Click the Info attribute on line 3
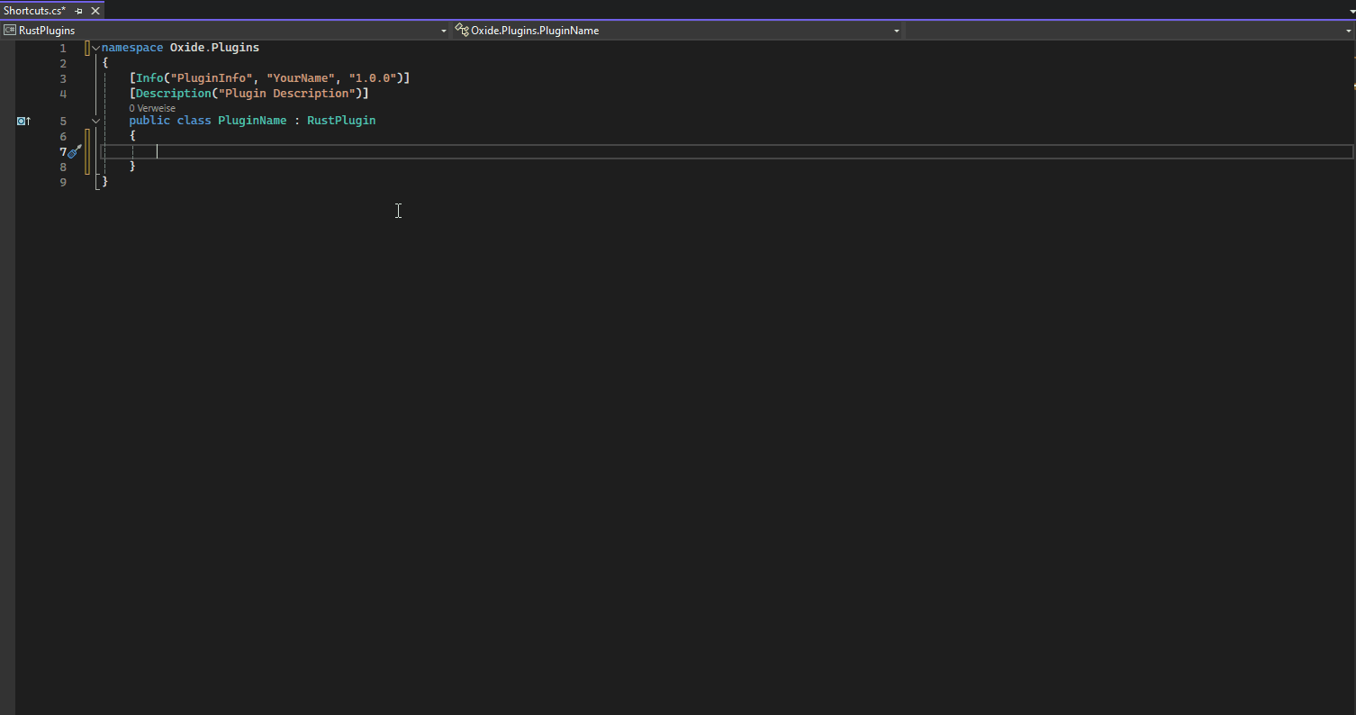The width and height of the screenshot is (1356, 715). point(149,78)
